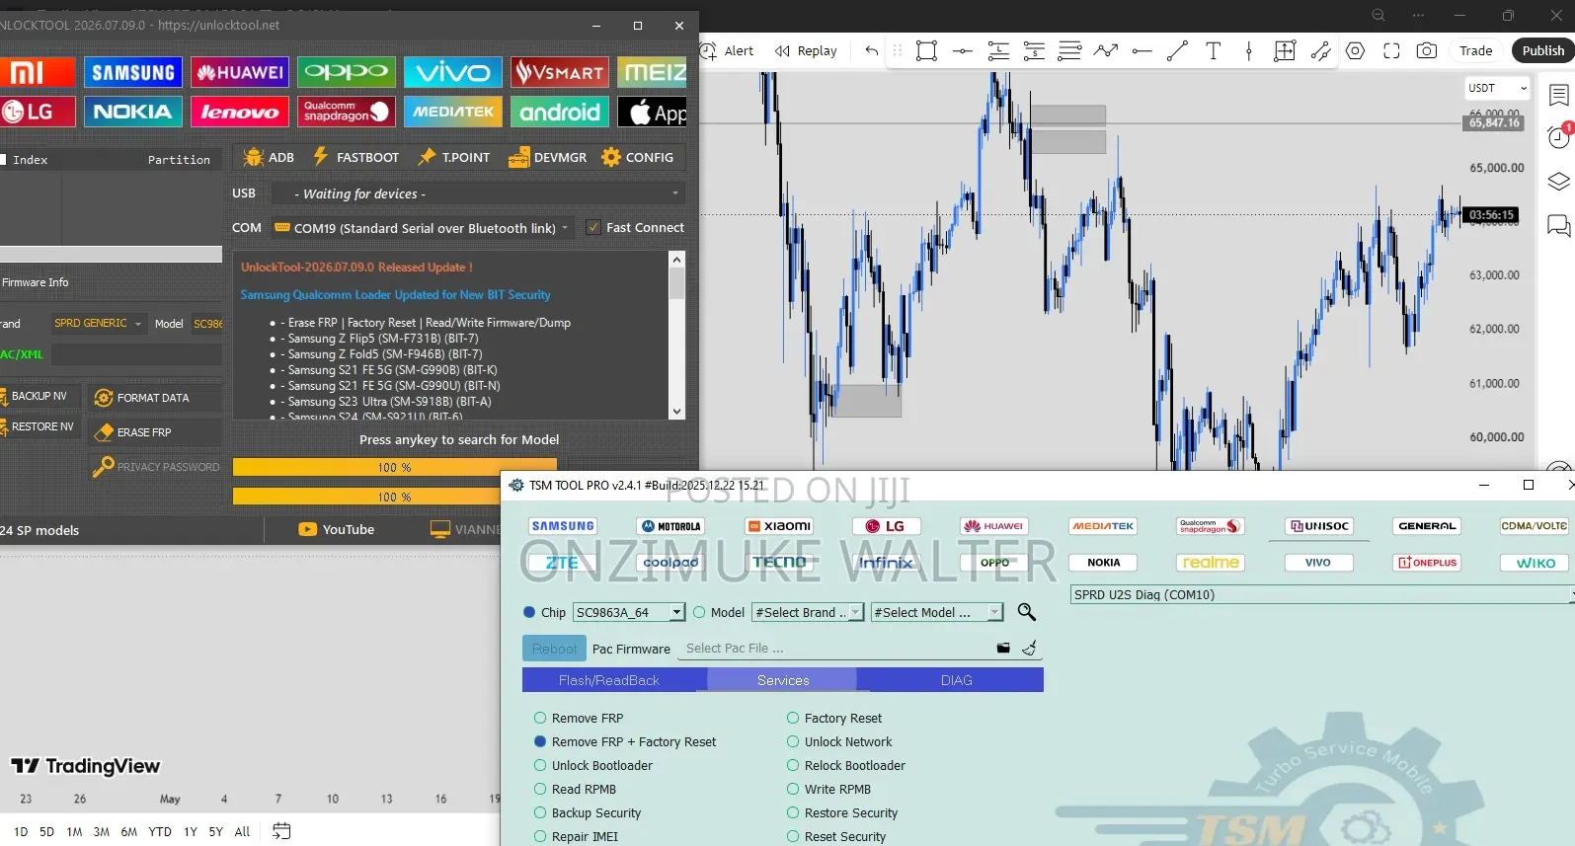Open the ADB tab in UnlockTool

tap(269, 157)
